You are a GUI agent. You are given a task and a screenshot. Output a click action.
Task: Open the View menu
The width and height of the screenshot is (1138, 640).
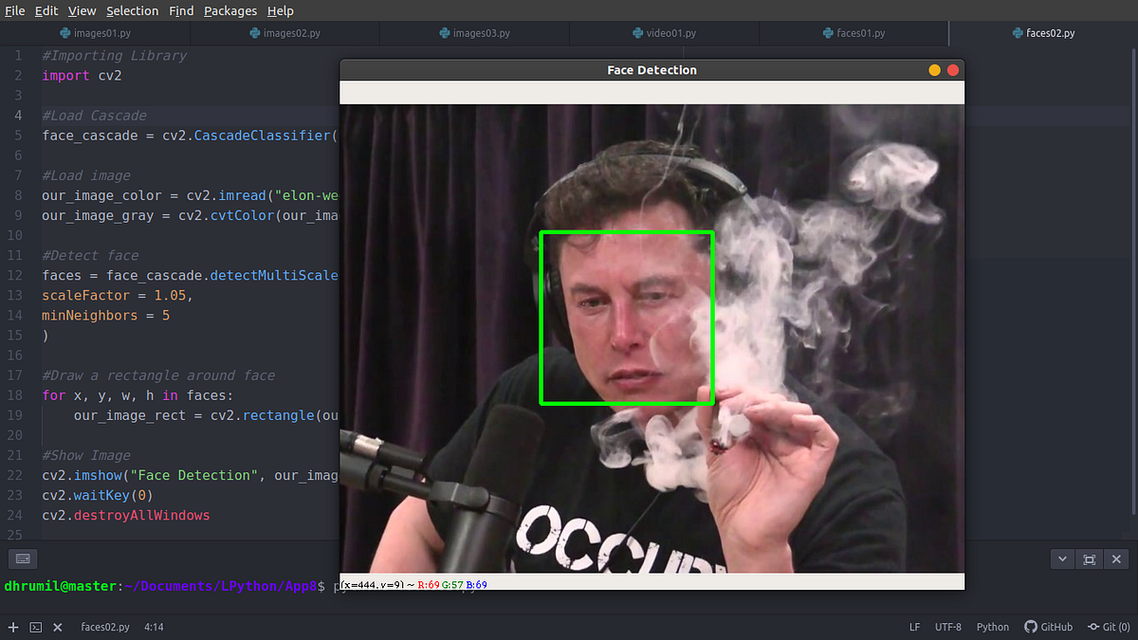coord(82,10)
